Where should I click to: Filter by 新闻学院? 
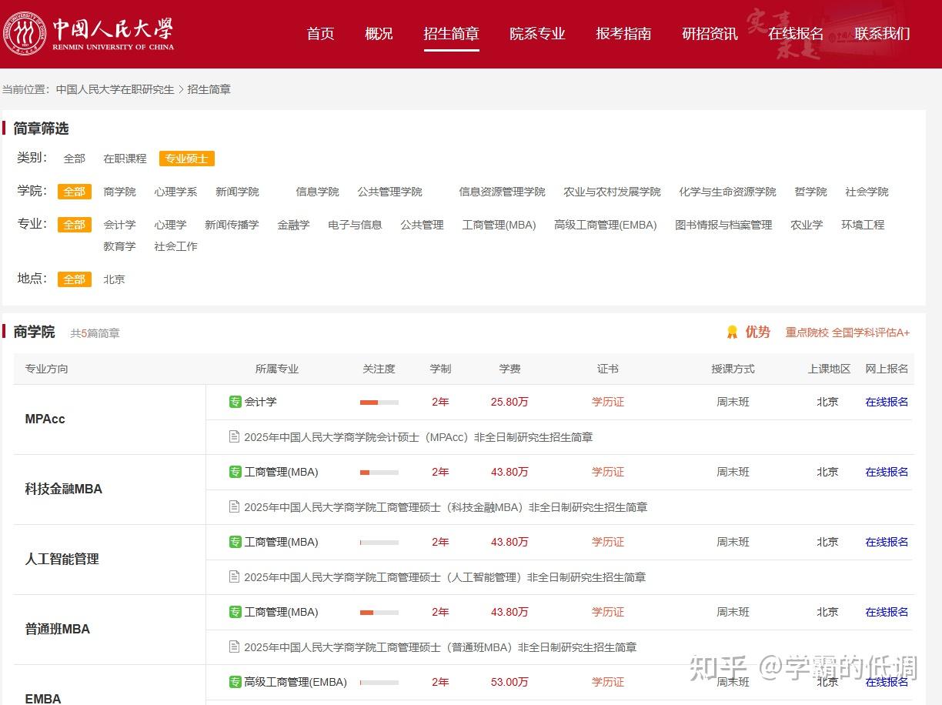pos(237,192)
